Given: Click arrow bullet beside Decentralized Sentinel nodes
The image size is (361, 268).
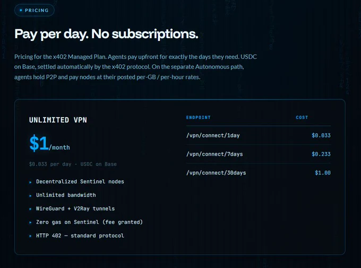Looking at the screenshot, I should [30, 182].
